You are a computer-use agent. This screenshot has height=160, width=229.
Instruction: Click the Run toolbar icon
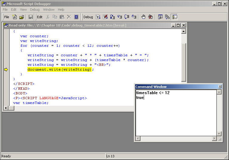pos(98,17)
